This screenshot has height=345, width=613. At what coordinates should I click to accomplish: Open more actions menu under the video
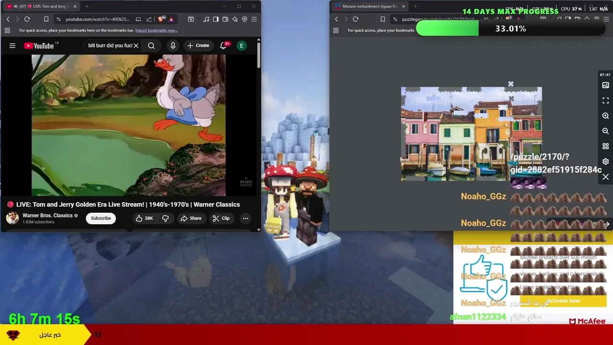[245, 218]
